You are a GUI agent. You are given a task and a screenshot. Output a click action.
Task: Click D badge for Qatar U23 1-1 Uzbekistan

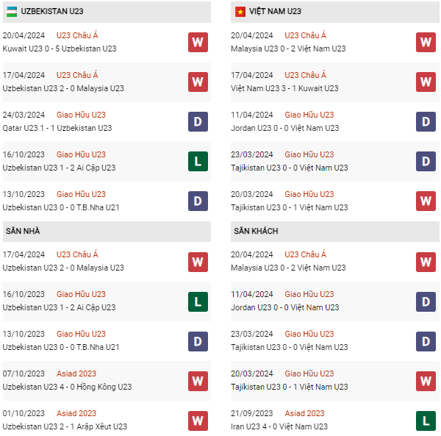tap(197, 121)
